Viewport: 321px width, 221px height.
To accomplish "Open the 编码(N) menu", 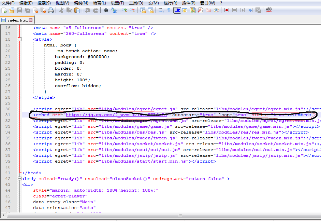I will click(x=81, y=3).
